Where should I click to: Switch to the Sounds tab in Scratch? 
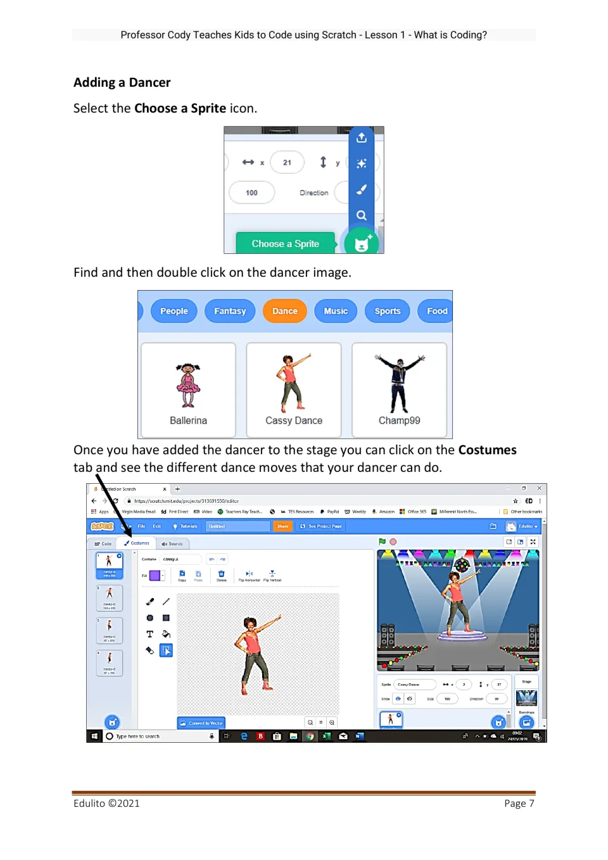[x=172, y=543]
